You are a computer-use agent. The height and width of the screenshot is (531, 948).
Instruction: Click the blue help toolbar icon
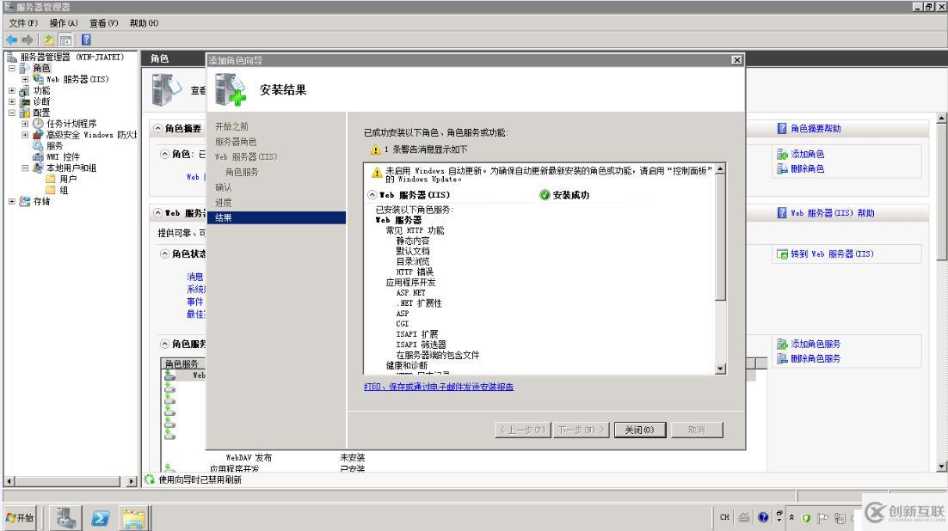click(x=86, y=40)
